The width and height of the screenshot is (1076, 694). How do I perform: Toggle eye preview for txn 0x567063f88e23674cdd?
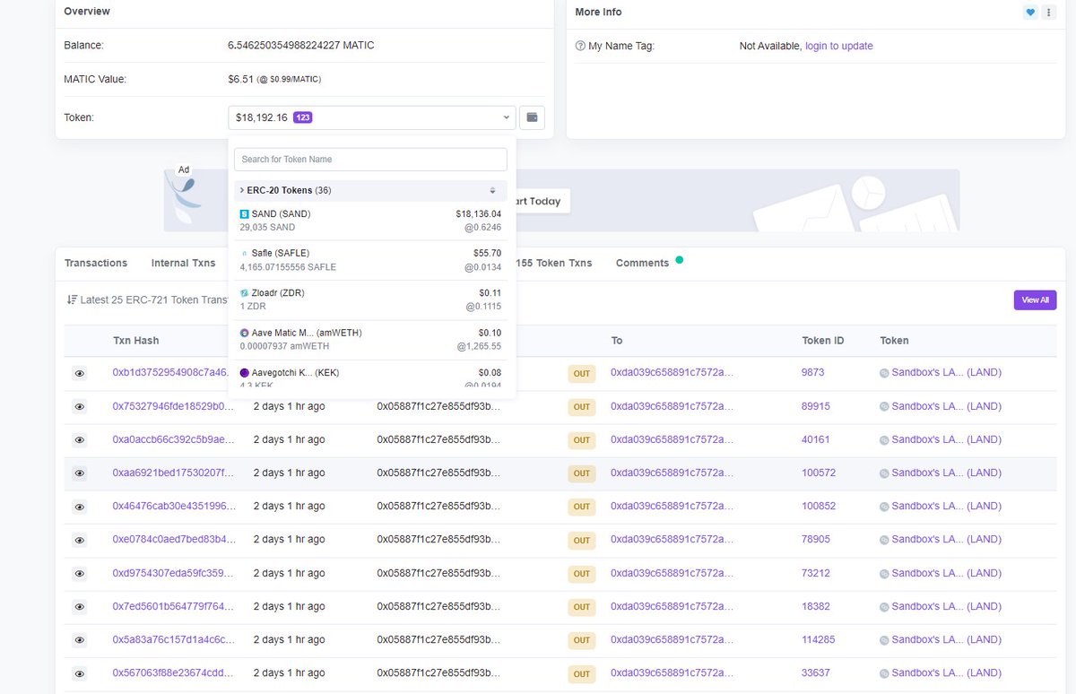[80, 673]
